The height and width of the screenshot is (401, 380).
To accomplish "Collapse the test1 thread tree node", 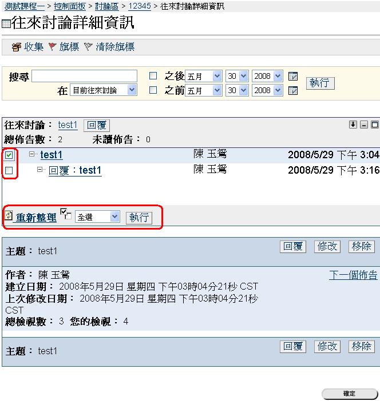I will point(33,154).
